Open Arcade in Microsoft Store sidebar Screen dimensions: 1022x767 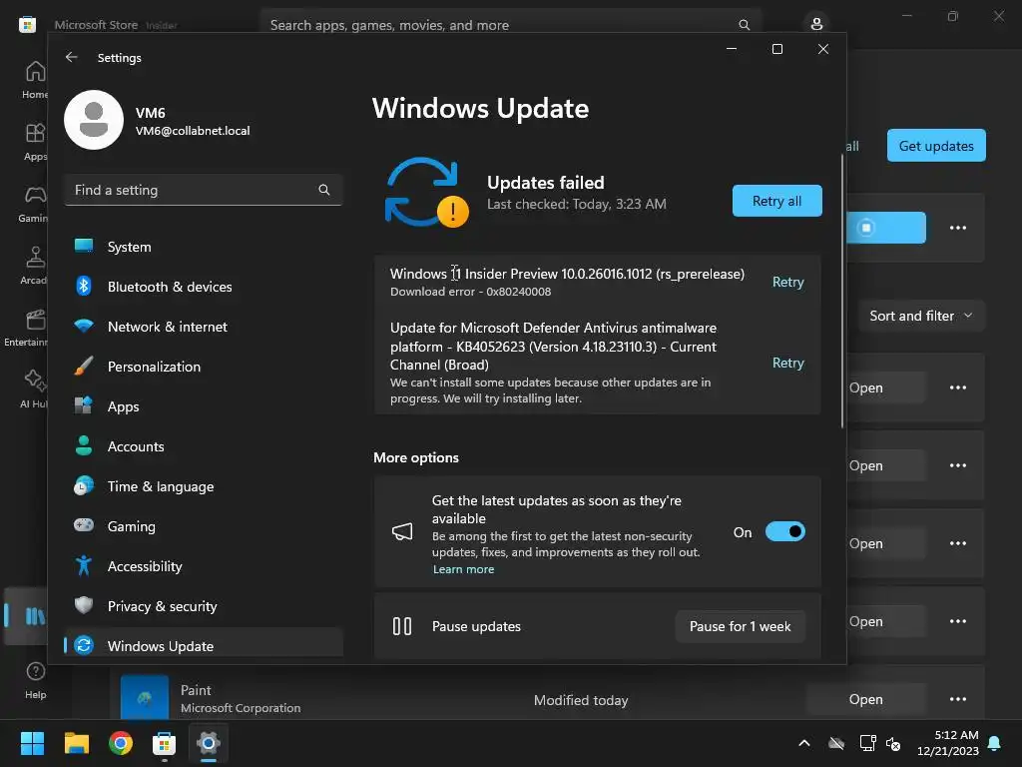point(33,266)
